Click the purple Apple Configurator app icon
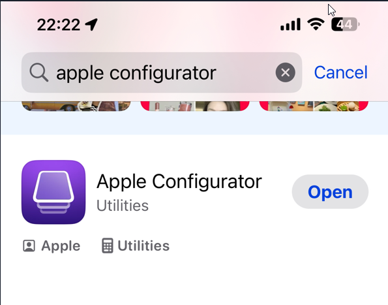The height and width of the screenshot is (305, 388). pos(53,192)
